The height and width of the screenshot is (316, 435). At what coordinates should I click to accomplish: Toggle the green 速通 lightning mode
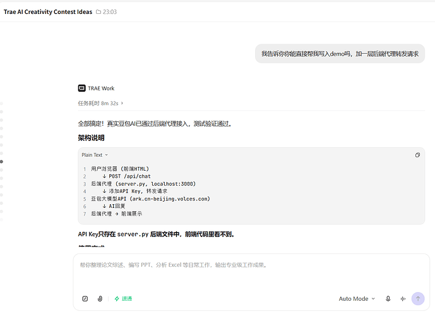pyautogui.click(x=123, y=298)
